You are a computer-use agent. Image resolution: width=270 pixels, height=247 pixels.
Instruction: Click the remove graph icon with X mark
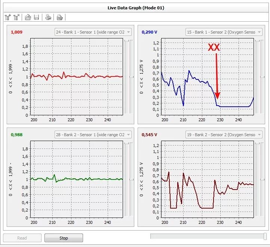pos(16,17)
